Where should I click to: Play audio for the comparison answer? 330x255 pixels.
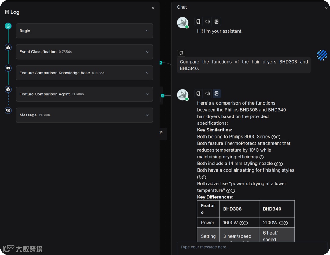tap(207, 94)
